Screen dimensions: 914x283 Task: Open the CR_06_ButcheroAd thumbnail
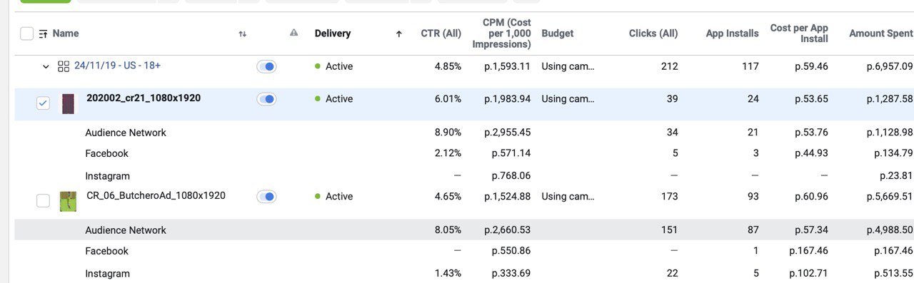tap(68, 201)
